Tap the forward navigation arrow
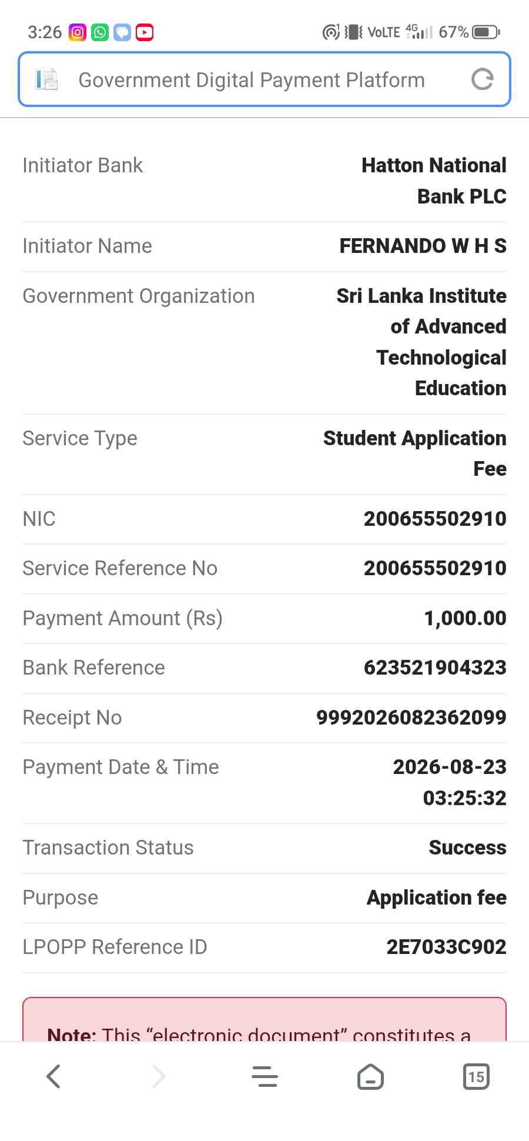This screenshot has height=1141, width=529. pyautogui.click(x=159, y=1076)
